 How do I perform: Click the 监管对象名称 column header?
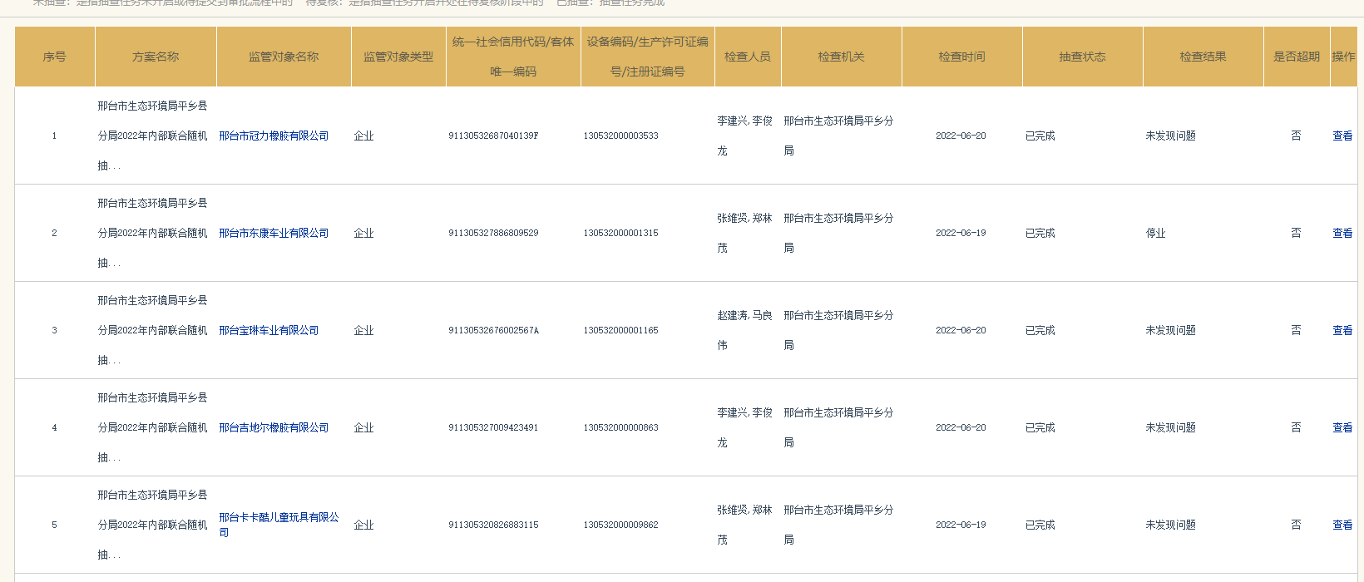pyautogui.click(x=284, y=57)
